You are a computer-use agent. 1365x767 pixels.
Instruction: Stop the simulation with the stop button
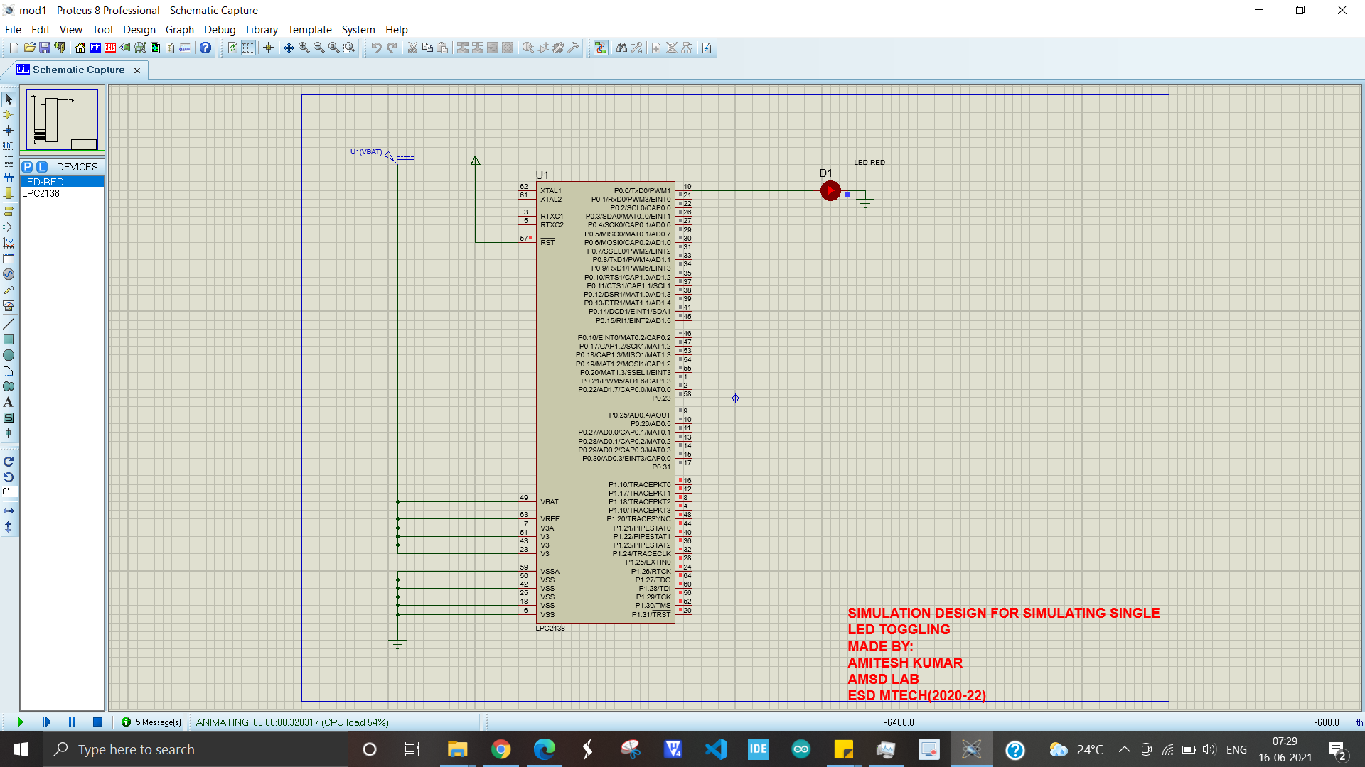(x=97, y=722)
